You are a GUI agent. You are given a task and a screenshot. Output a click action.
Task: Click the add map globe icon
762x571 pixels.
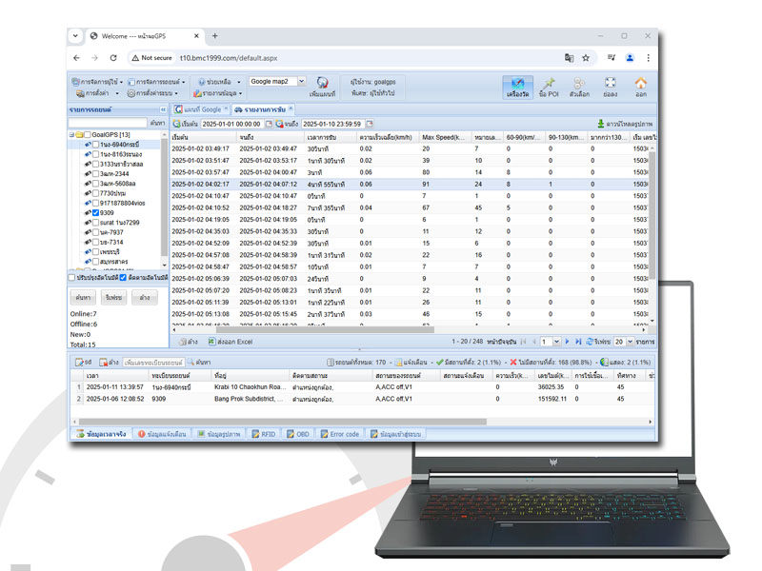[322, 82]
